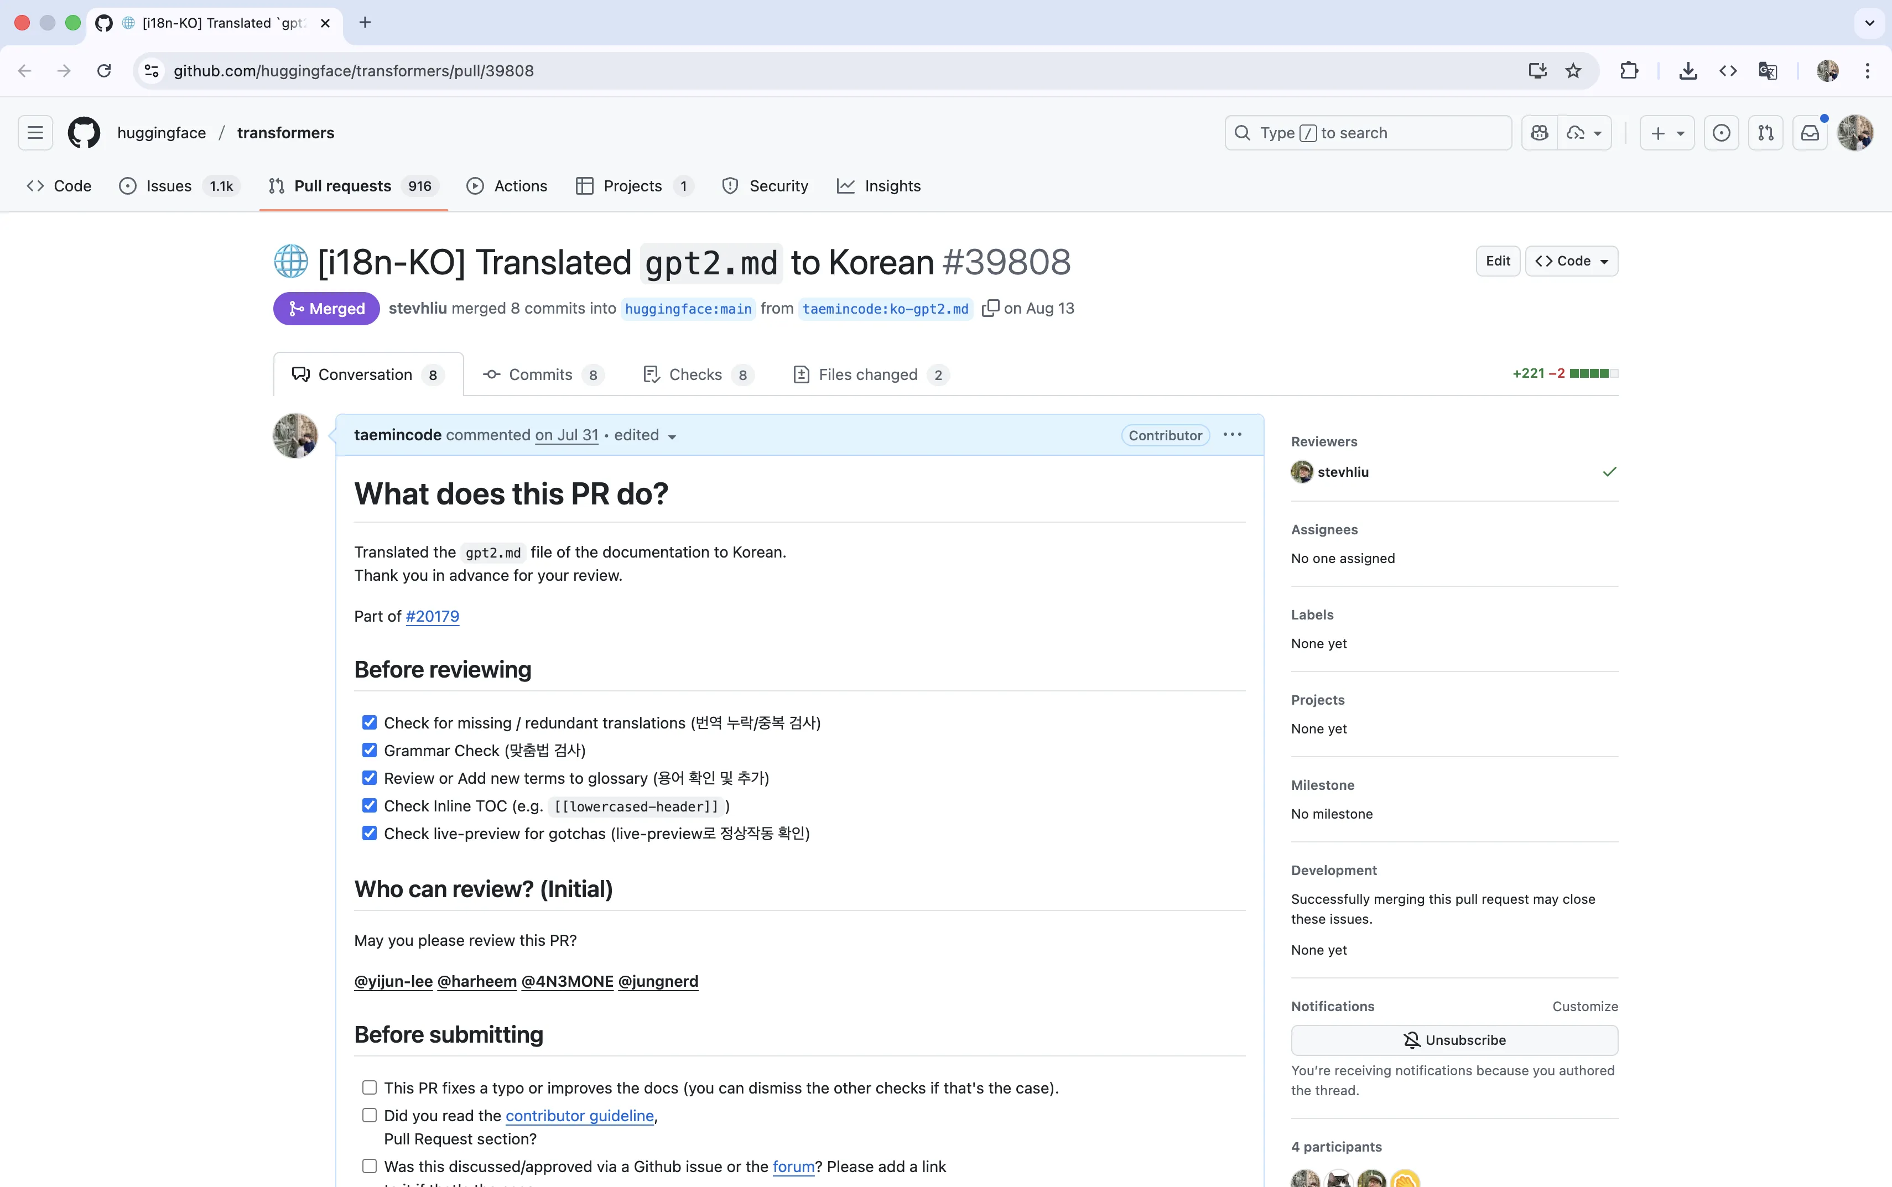The height and width of the screenshot is (1187, 1892).
Task: Check the contributor guideline checkbox
Action: click(369, 1115)
